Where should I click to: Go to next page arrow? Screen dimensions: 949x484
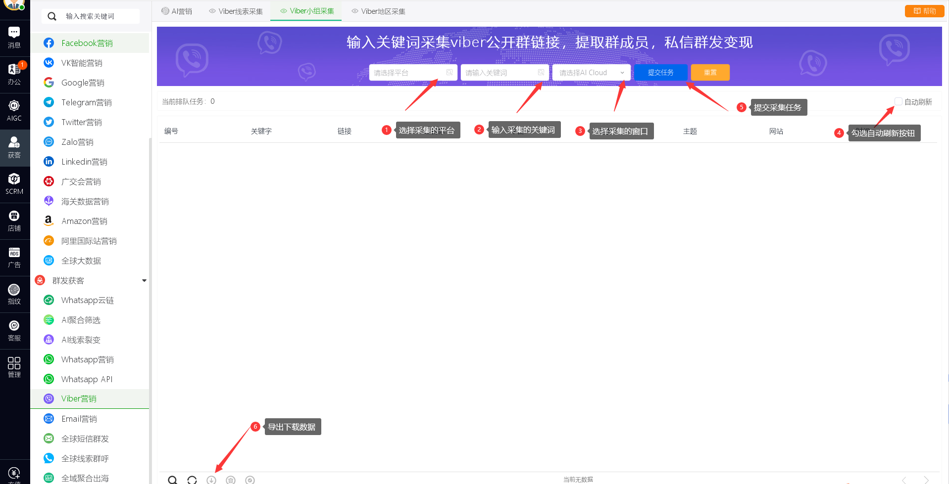926,480
